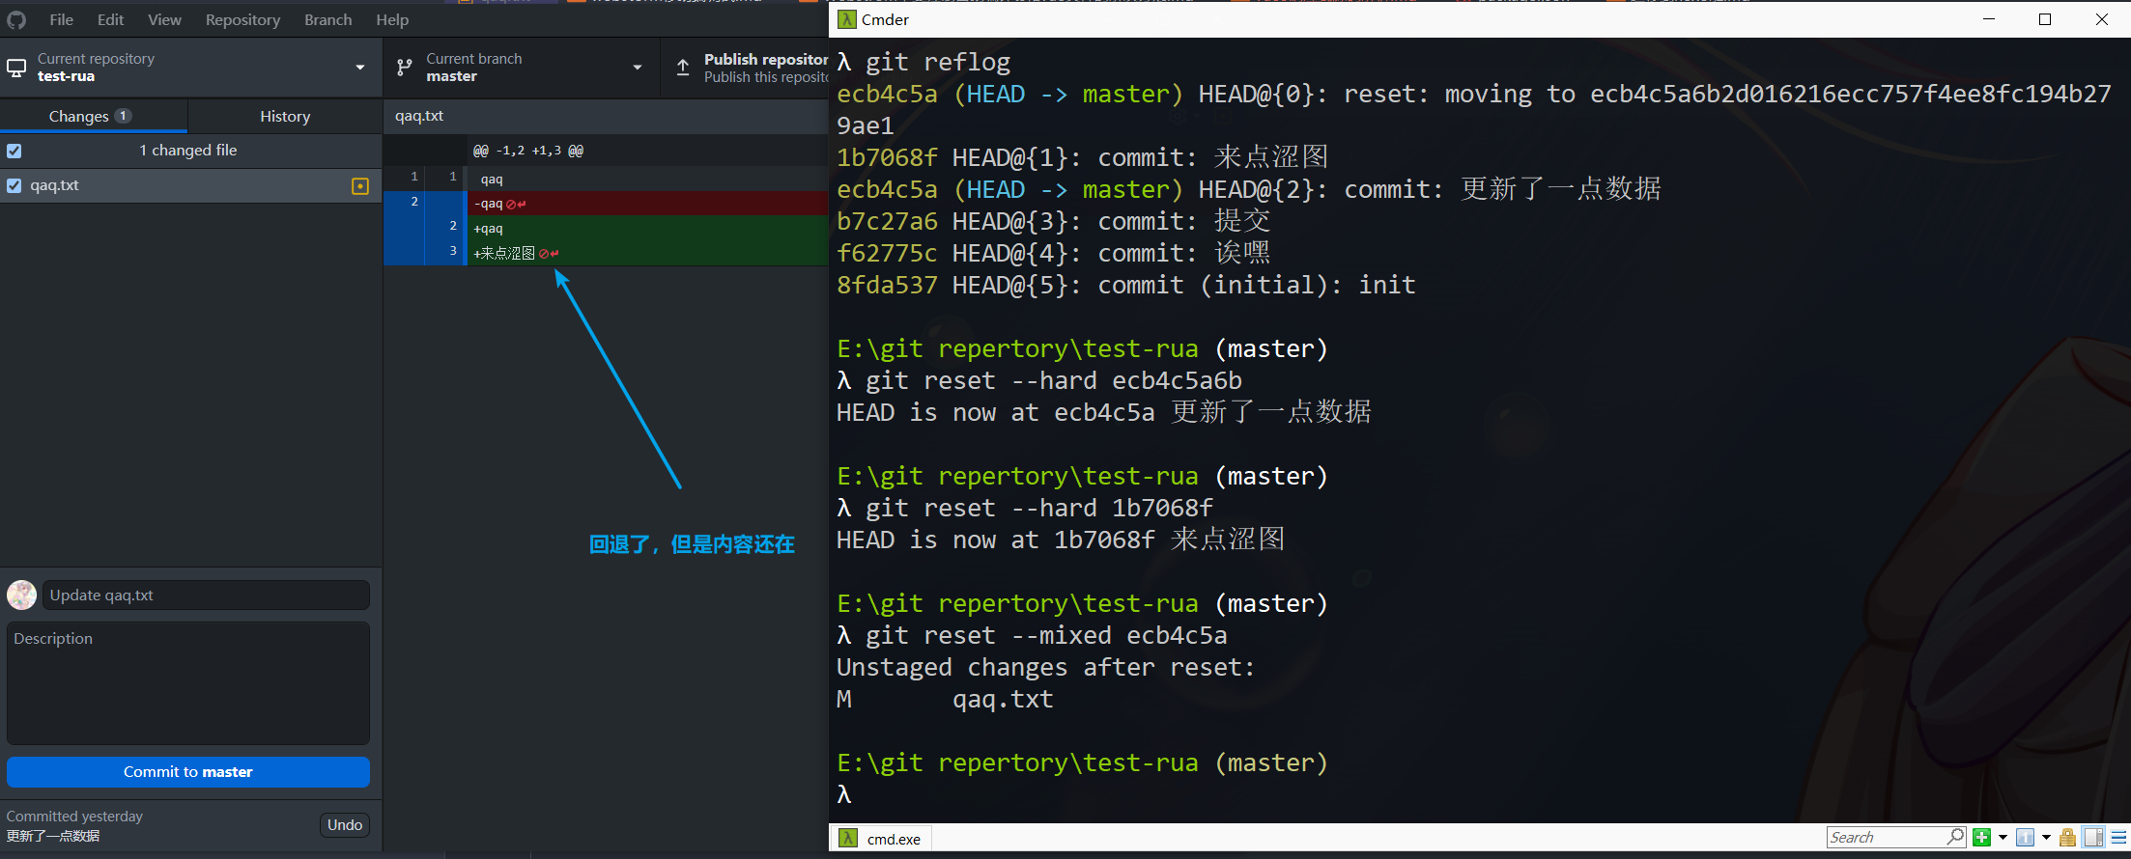Expand the Current repository dropdown
This screenshot has height=859, width=2131.
click(359, 68)
